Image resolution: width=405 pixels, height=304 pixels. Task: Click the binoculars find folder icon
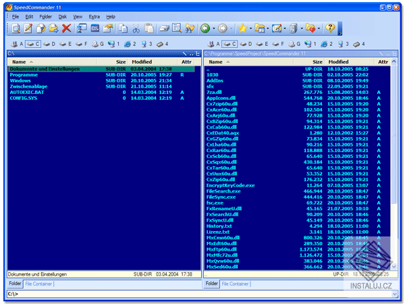coord(190,28)
